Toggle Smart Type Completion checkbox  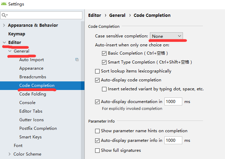point(104,62)
